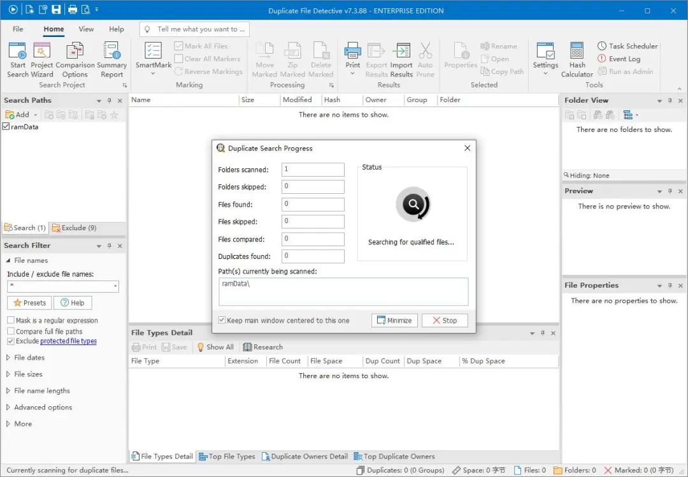Click the Print icon in the Results group
Image resolution: width=688 pixels, height=477 pixels.
(x=352, y=50)
